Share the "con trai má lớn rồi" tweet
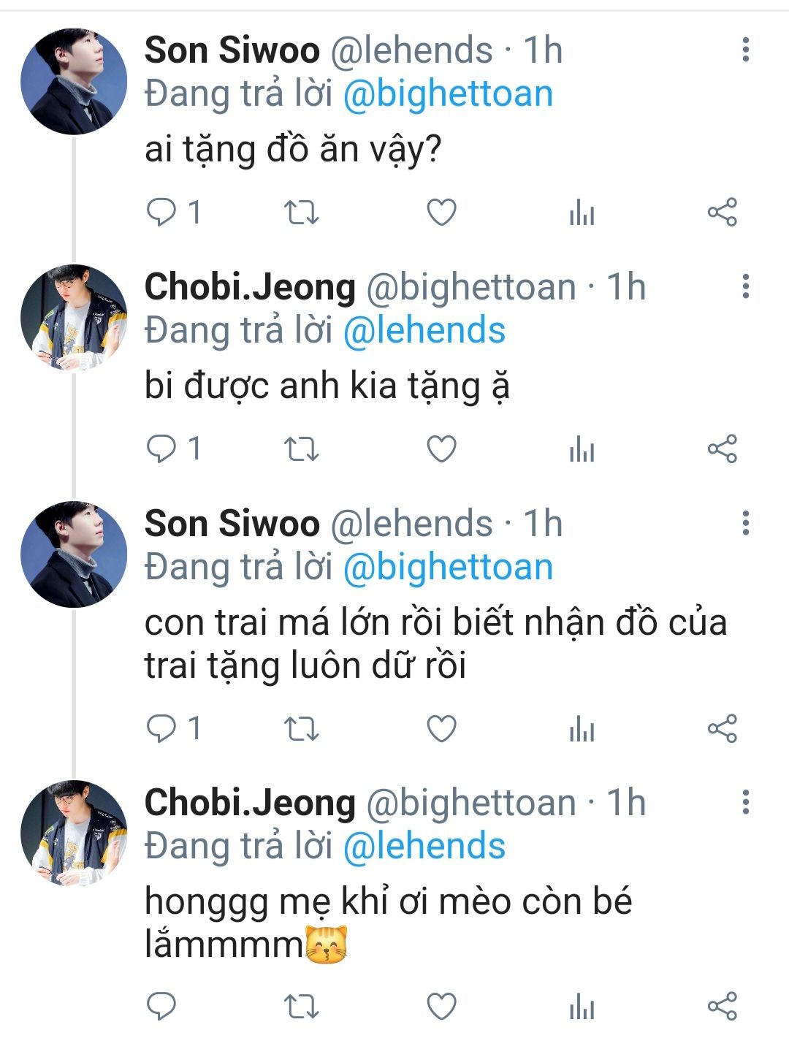Viewport: 789px width, 1038px height. pyautogui.click(x=722, y=728)
